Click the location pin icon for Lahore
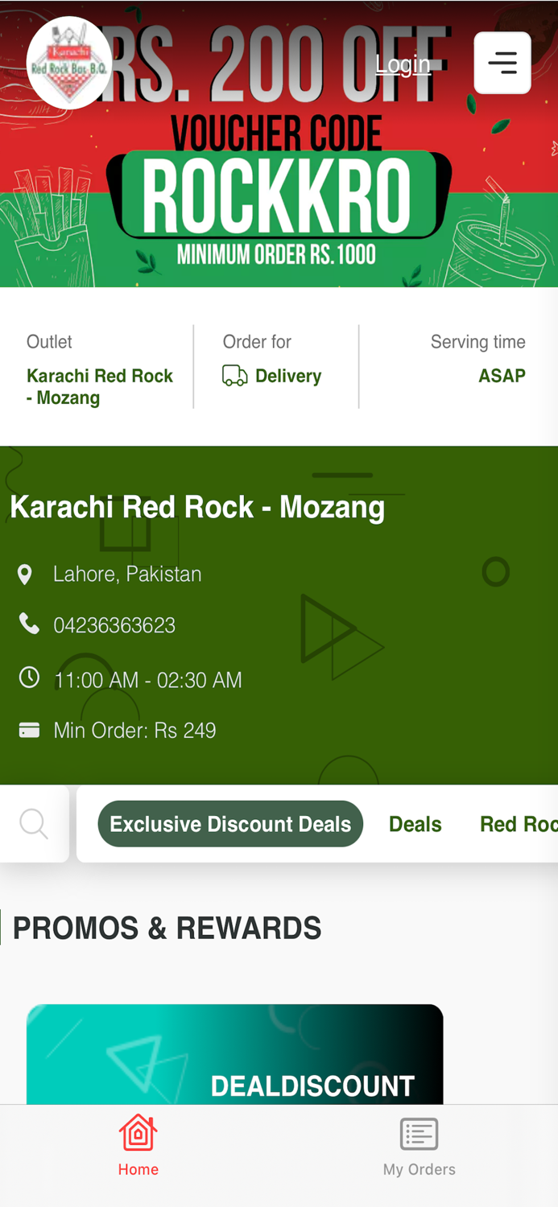 [x=26, y=574]
